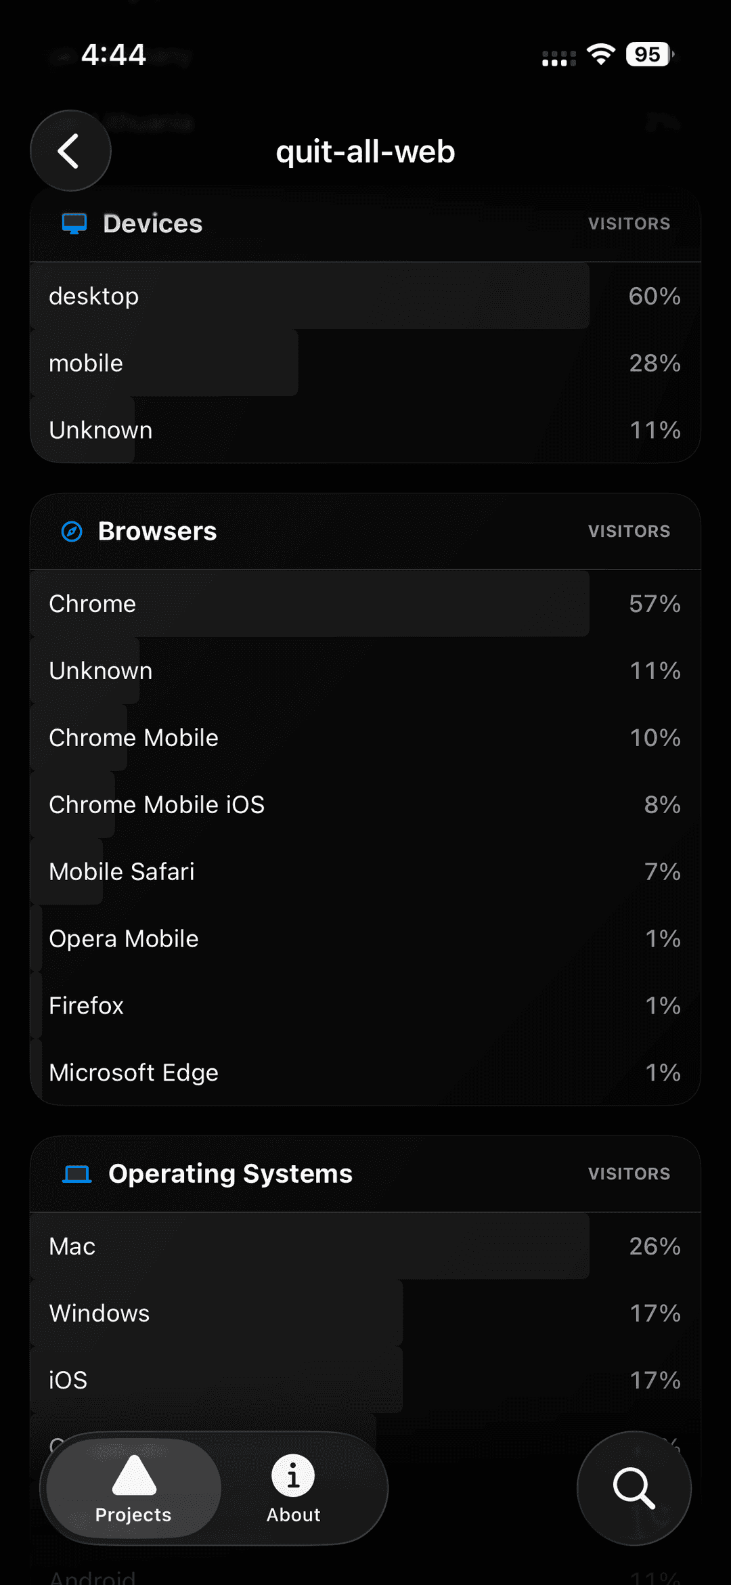
Task: Select the Mobile Safari row
Action: pos(365,871)
